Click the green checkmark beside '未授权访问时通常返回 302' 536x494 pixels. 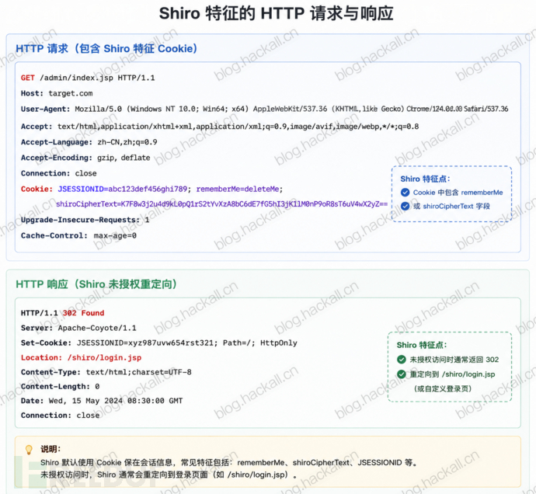click(x=402, y=360)
